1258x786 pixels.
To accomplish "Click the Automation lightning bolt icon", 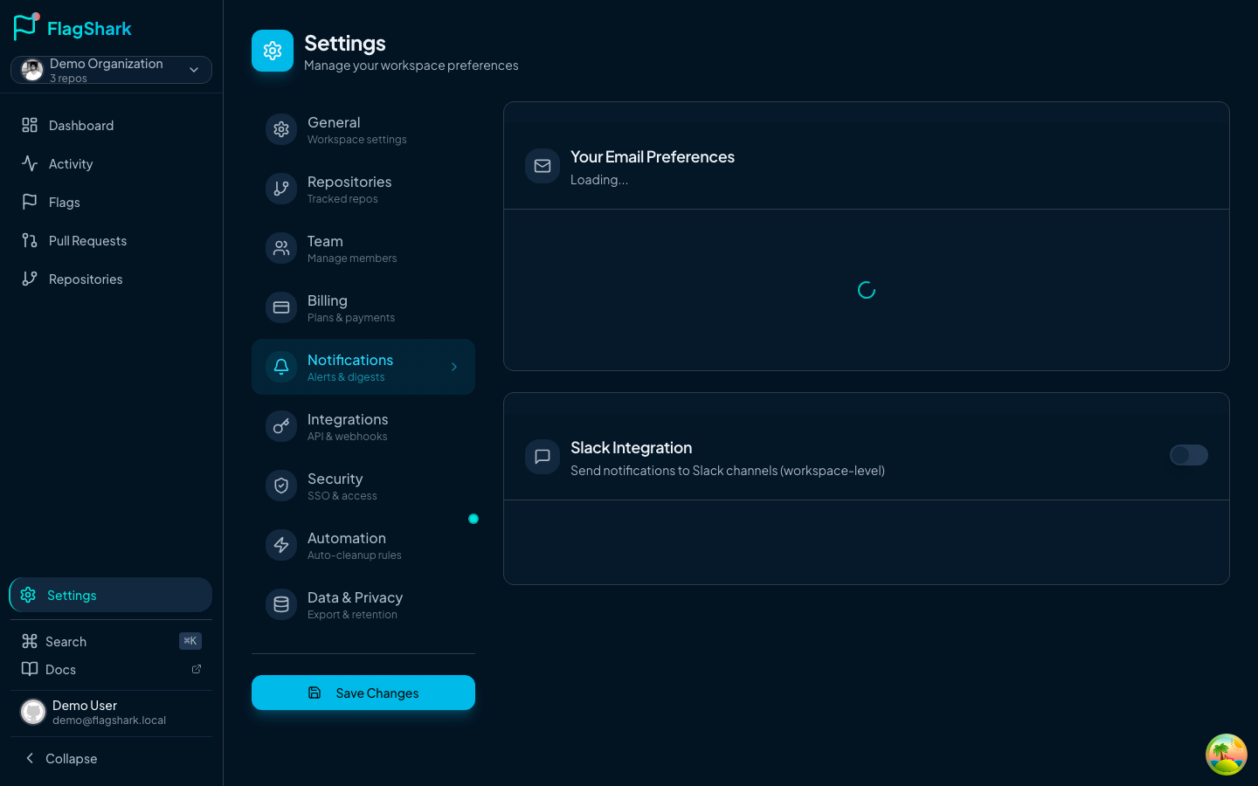I will [281, 545].
